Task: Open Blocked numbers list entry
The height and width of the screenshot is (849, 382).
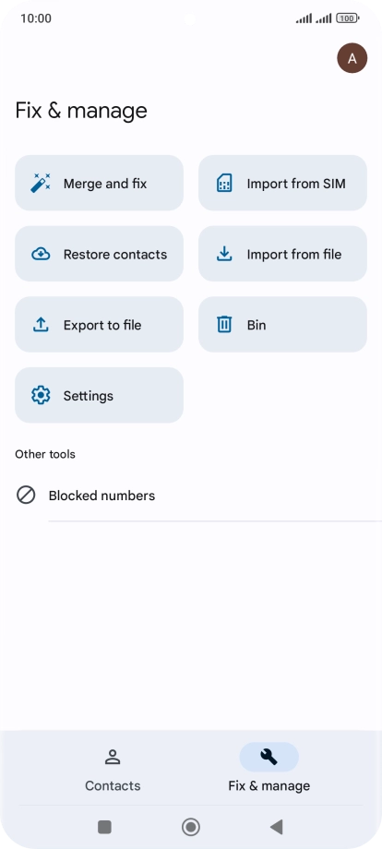Action: click(191, 496)
